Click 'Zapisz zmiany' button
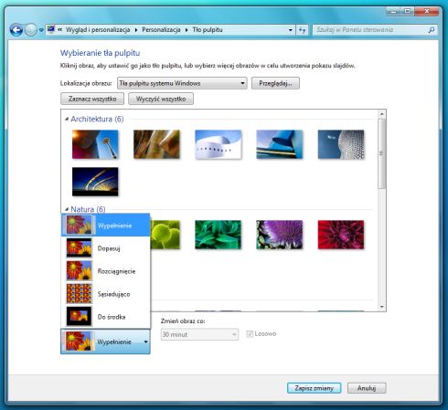Screen dimensions: 448x410 pyautogui.click(x=314, y=388)
